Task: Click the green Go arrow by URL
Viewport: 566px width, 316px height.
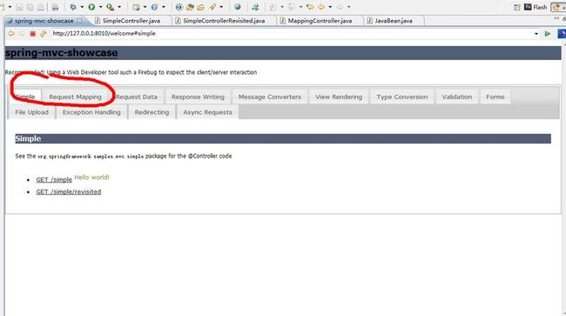Action: pos(548,34)
